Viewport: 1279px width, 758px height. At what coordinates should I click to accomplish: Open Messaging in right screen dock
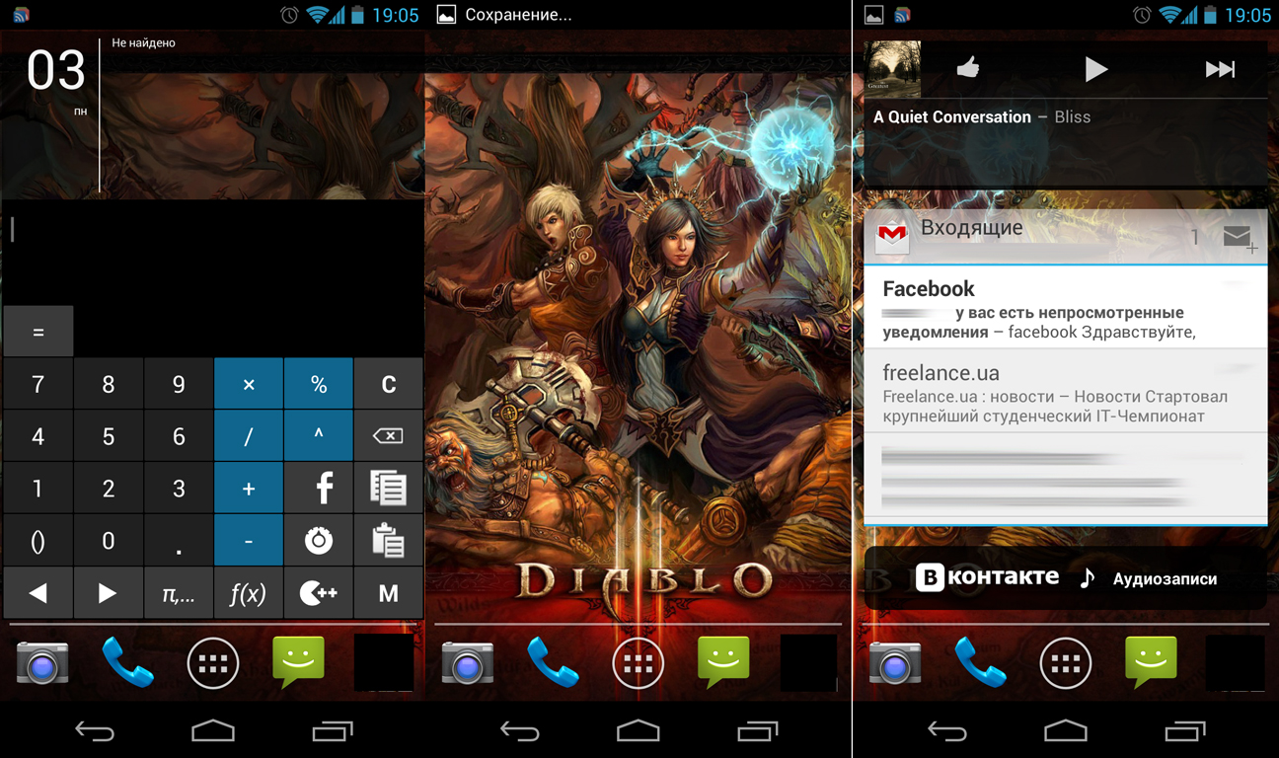click(1151, 662)
